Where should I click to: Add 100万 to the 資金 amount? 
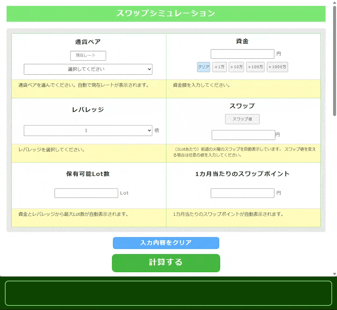[255, 67]
